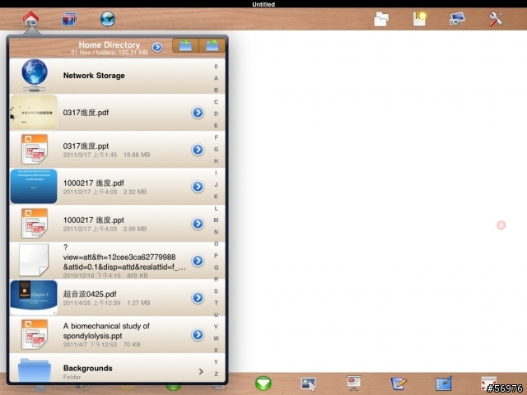Open the Backgrounds folder label
This screenshot has height=395, width=527.
click(x=88, y=368)
